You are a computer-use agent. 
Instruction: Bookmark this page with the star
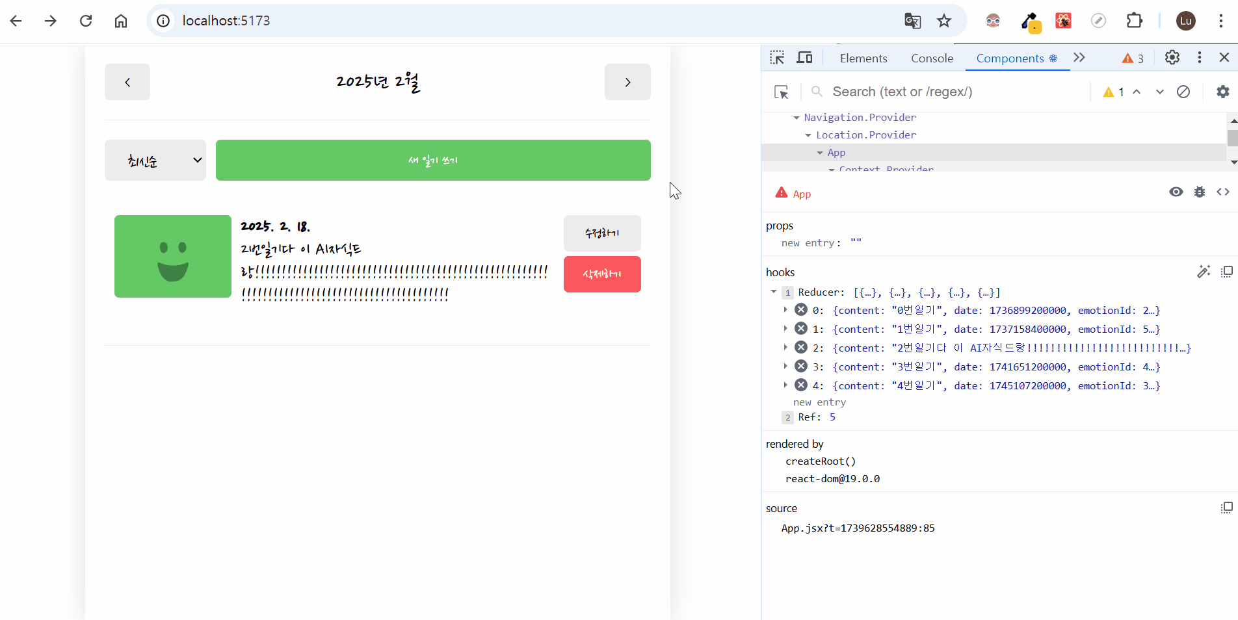pyautogui.click(x=944, y=21)
